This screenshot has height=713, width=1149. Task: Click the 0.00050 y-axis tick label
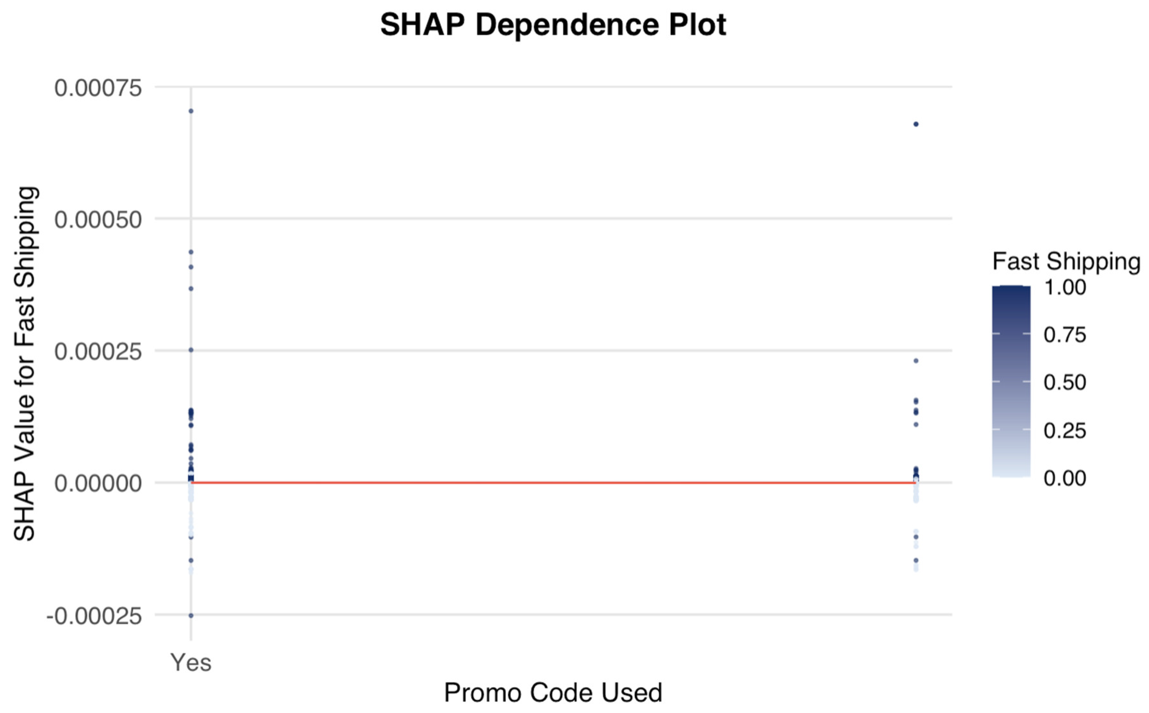98,220
